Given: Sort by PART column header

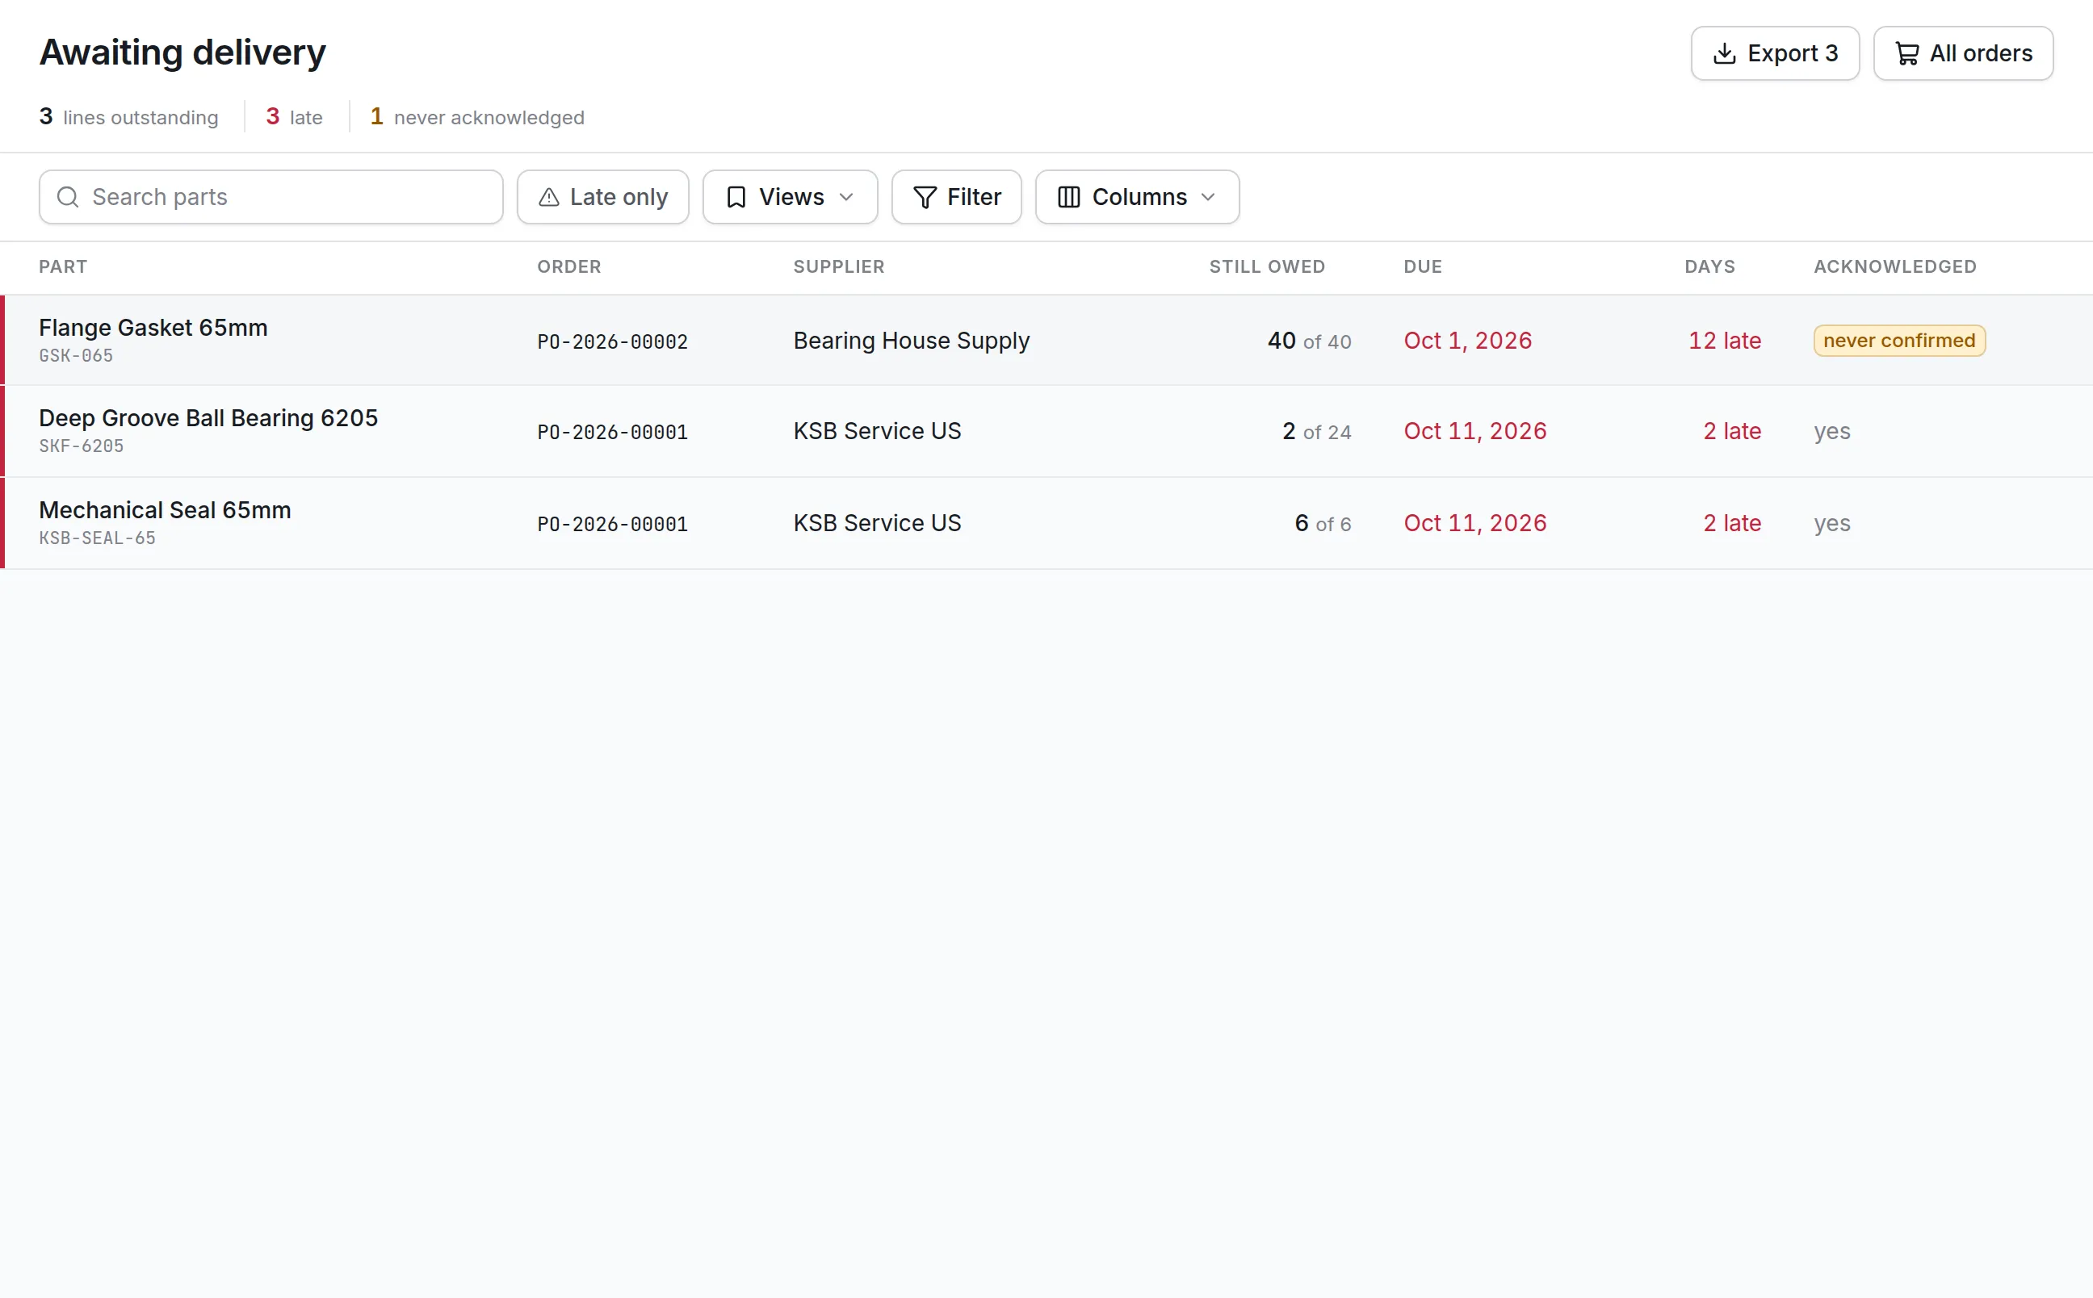Looking at the screenshot, I should 63,267.
